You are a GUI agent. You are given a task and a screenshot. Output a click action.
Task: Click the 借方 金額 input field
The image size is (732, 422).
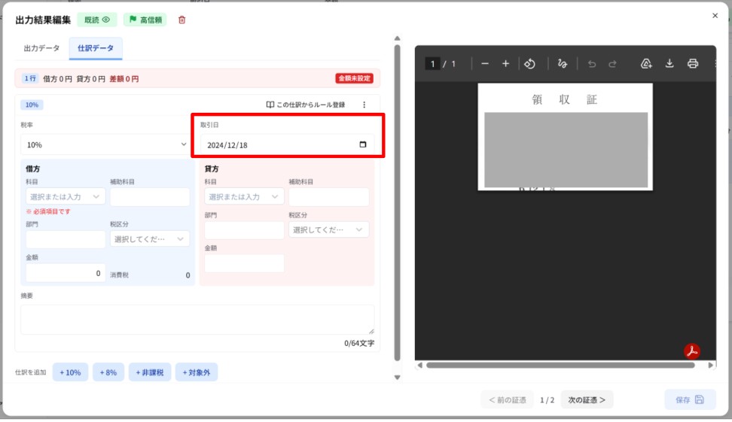click(66, 273)
